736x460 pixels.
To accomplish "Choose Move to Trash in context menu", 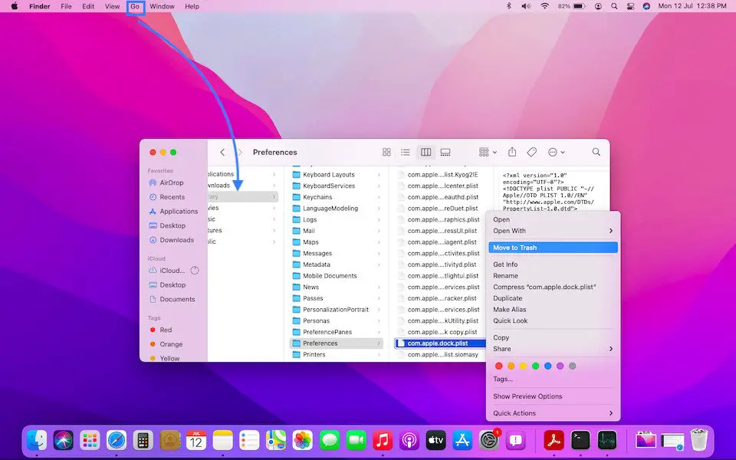I will pyautogui.click(x=552, y=248).
